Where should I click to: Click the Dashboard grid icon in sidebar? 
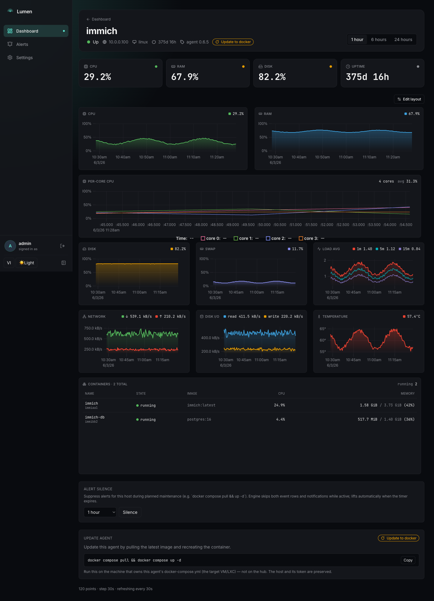(10, 31)
